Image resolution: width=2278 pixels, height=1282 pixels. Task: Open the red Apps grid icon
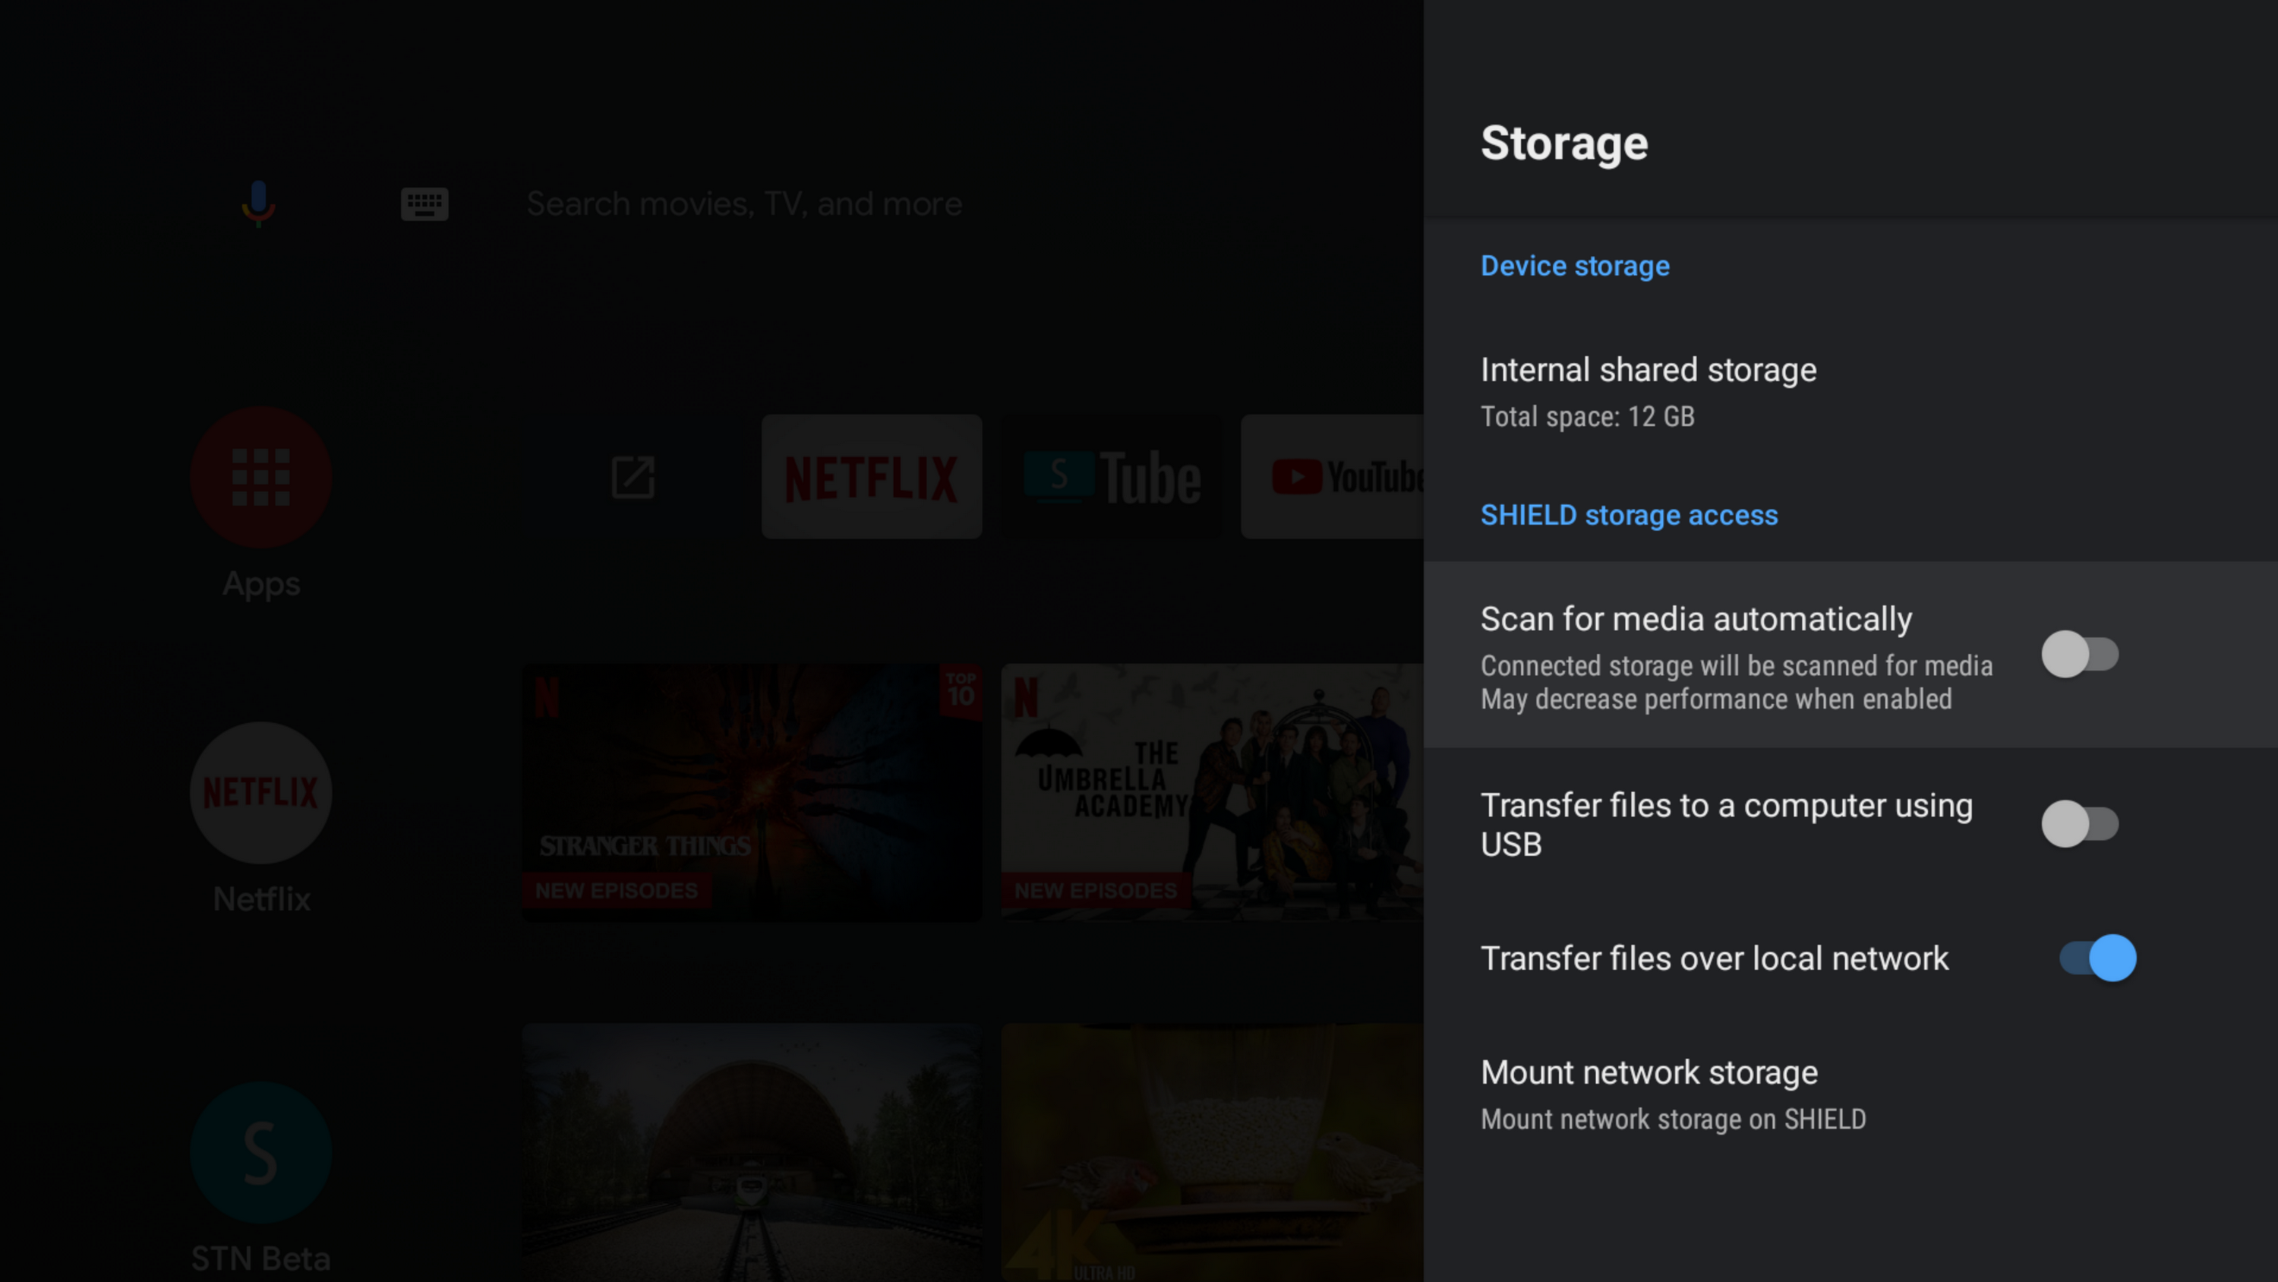point(261,477)
